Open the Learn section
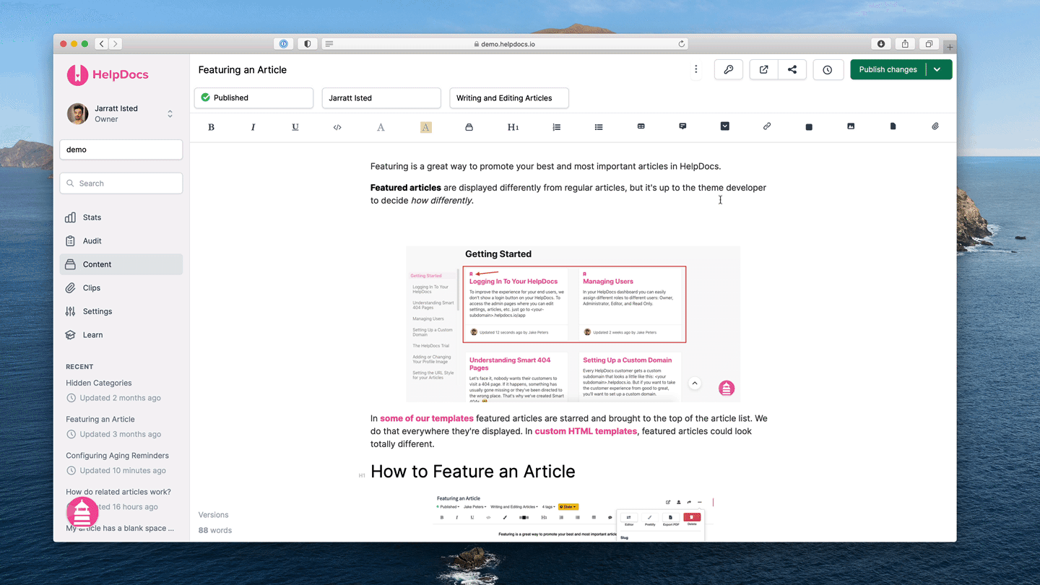The image size is (1040, 585). pos(121,335)
